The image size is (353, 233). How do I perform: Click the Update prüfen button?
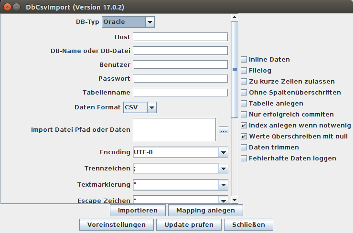click(189, 225)
